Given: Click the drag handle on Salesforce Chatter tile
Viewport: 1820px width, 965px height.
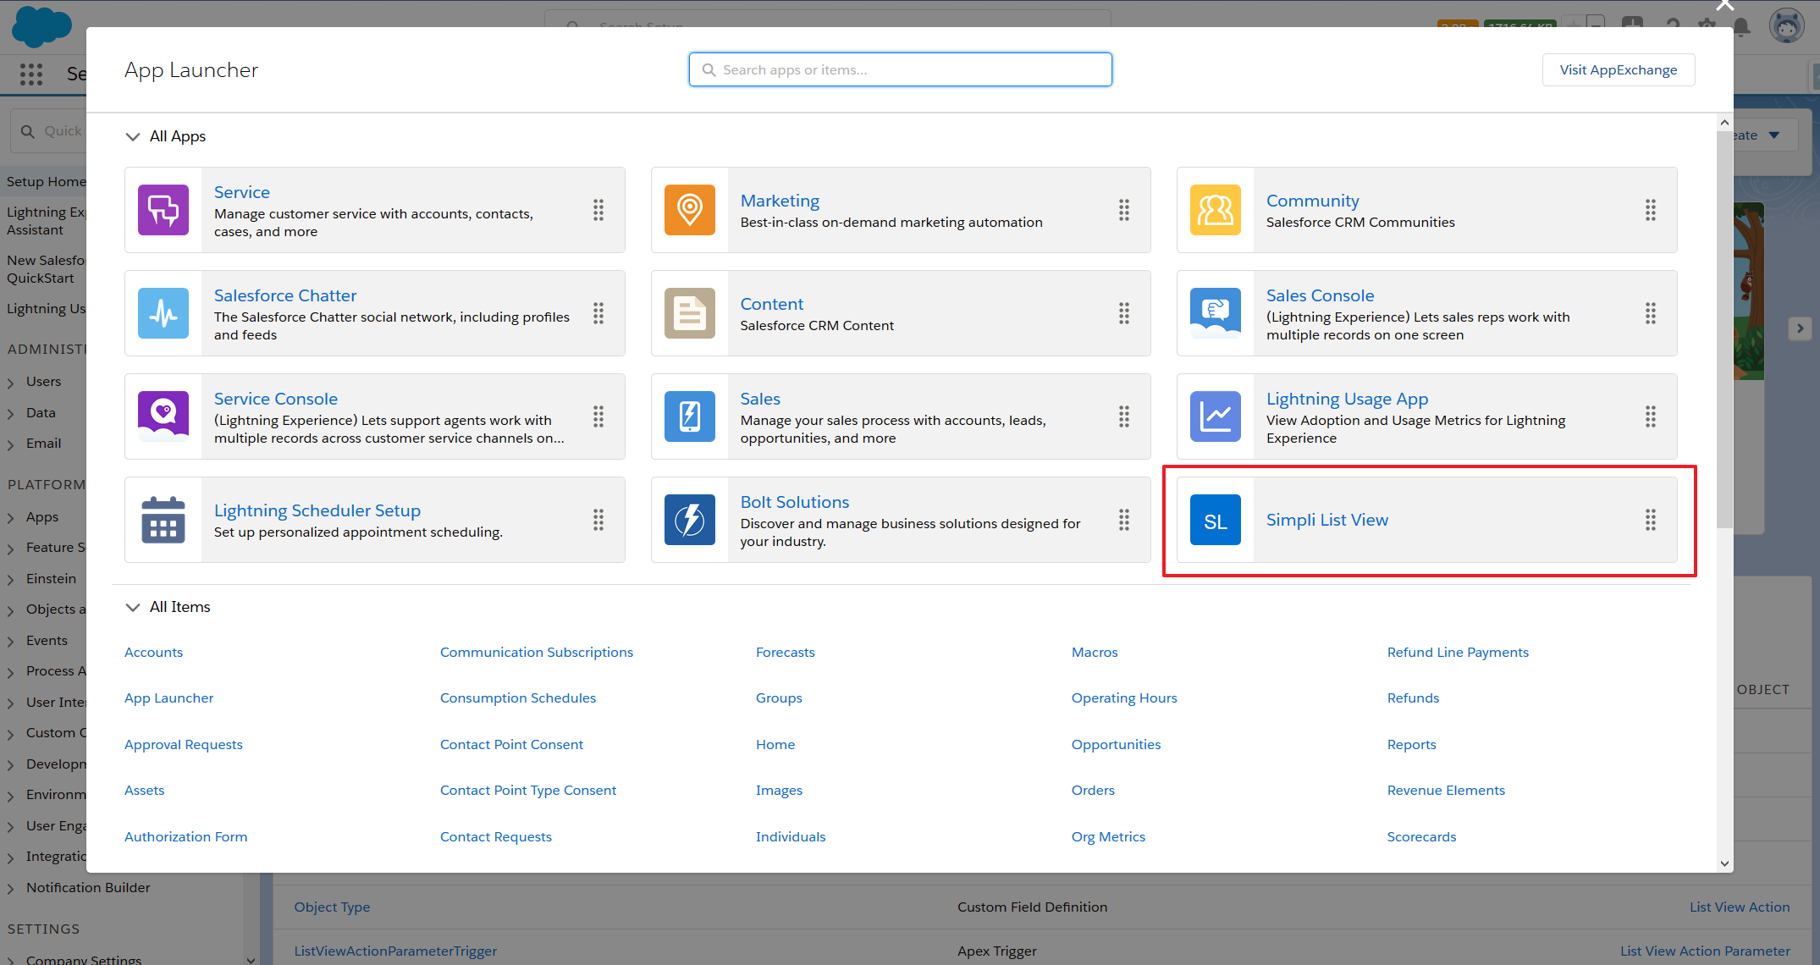Looking at the screenshot, I should pyautogui.click(x=598, y=313).
